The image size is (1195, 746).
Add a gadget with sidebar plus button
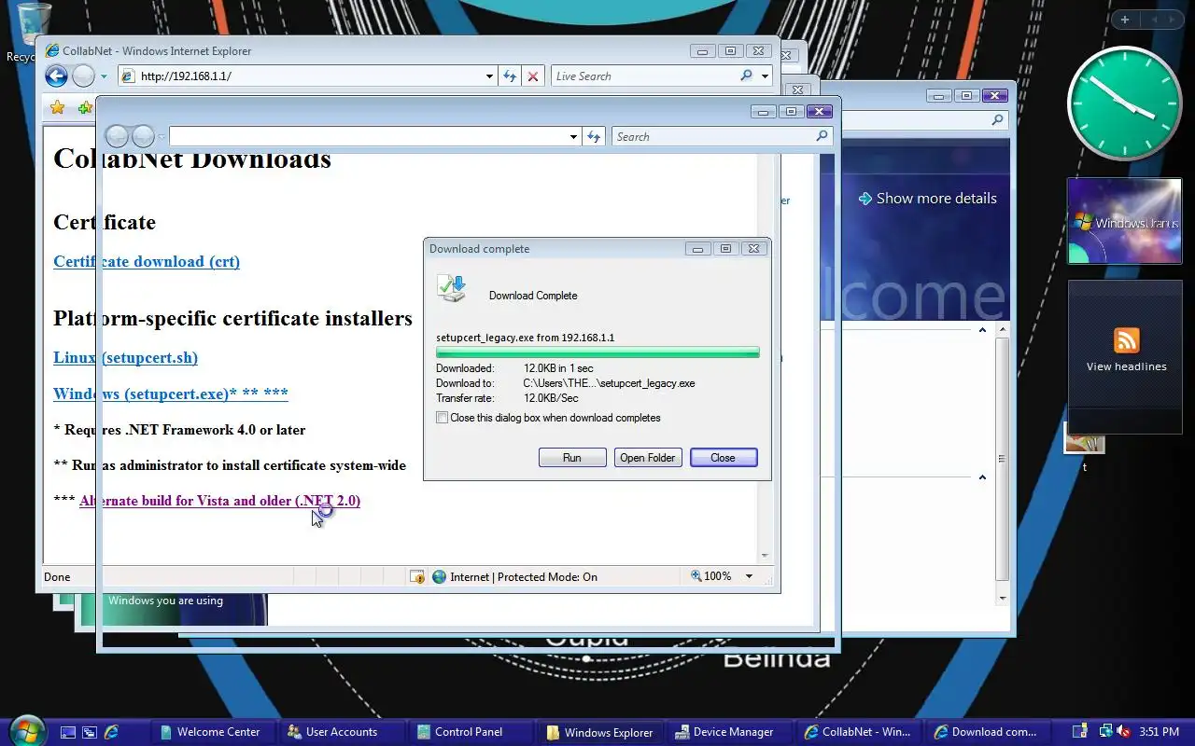(1125, 20)
